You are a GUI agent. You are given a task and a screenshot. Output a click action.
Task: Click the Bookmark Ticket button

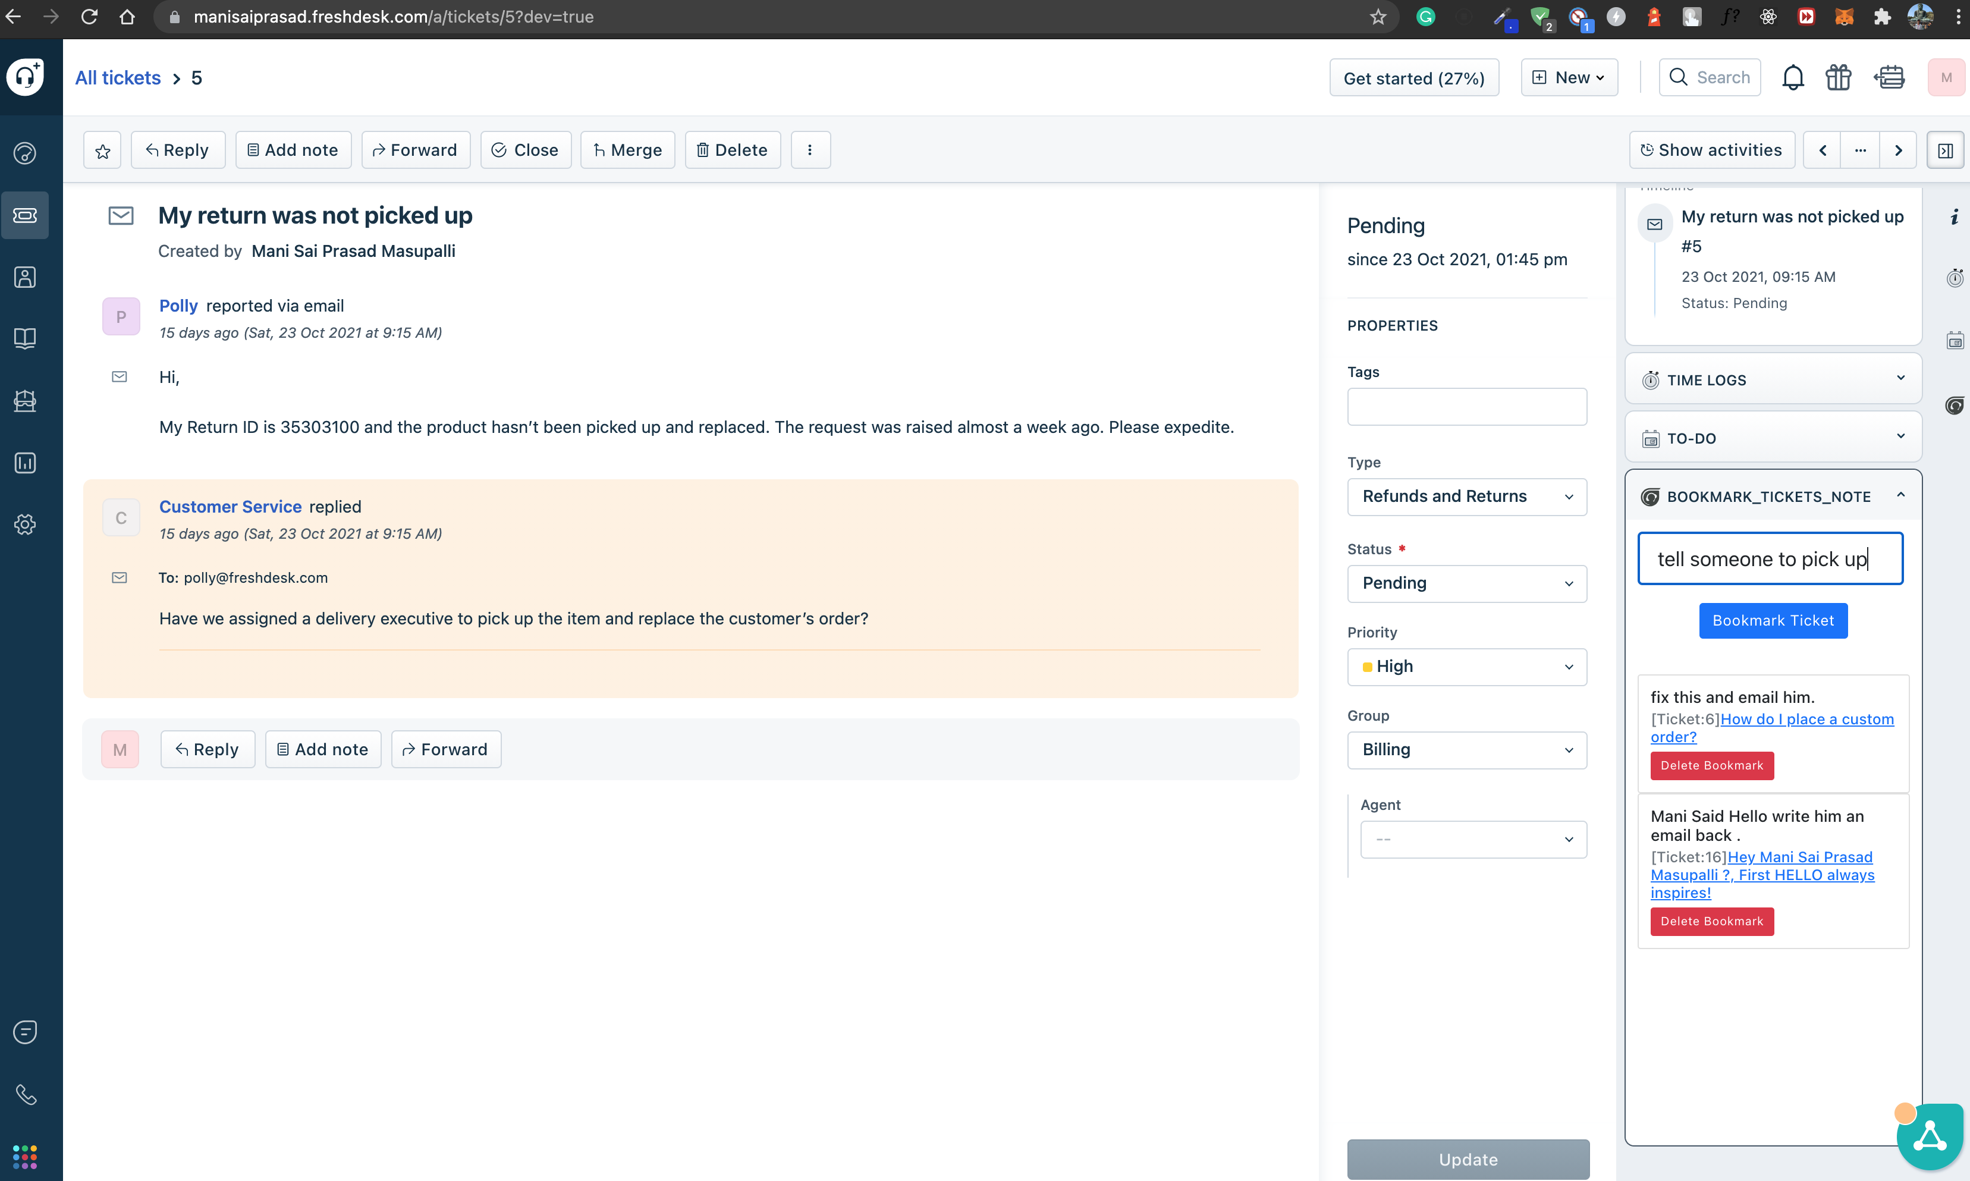tap(1773, 620)
